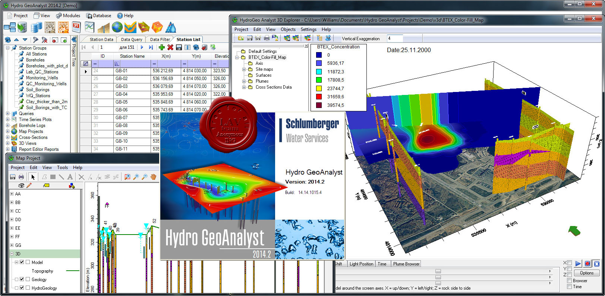Open the orange 3D cube icon

pos(157,27)
